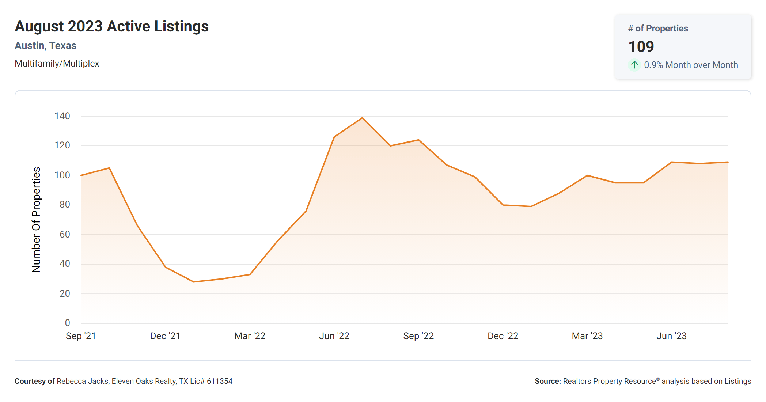Screen dimensions: 766x402
Task: Click the "August 2023 Active Listings" title
Action: coord(111,26)
